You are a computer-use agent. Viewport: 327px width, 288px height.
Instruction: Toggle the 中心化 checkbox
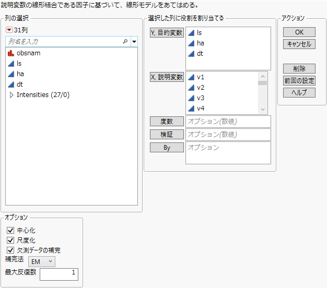pos(10,230)
